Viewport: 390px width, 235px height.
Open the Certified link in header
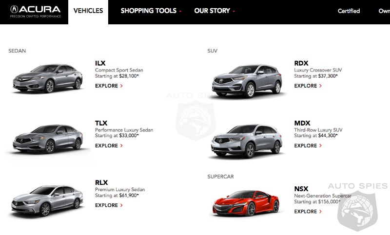click(x=349, y=11)
